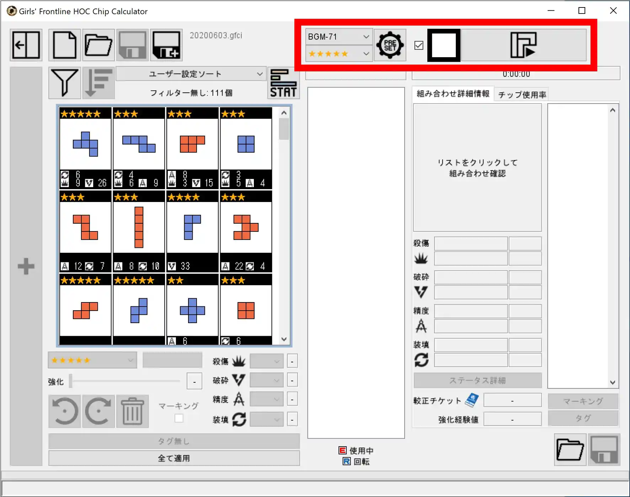The image size is (630, 497).
Task: Open the ユーザー設定ソート sort dropdown
Action: 191,74
